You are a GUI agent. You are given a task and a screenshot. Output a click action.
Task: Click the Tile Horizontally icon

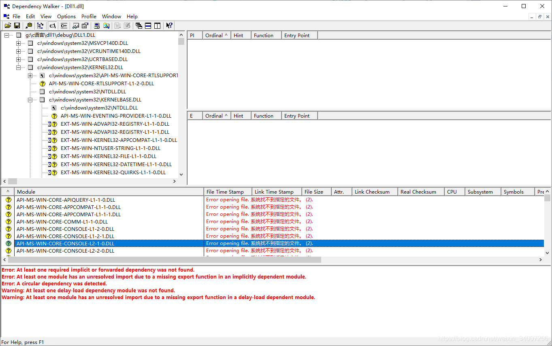coord(148,25)
